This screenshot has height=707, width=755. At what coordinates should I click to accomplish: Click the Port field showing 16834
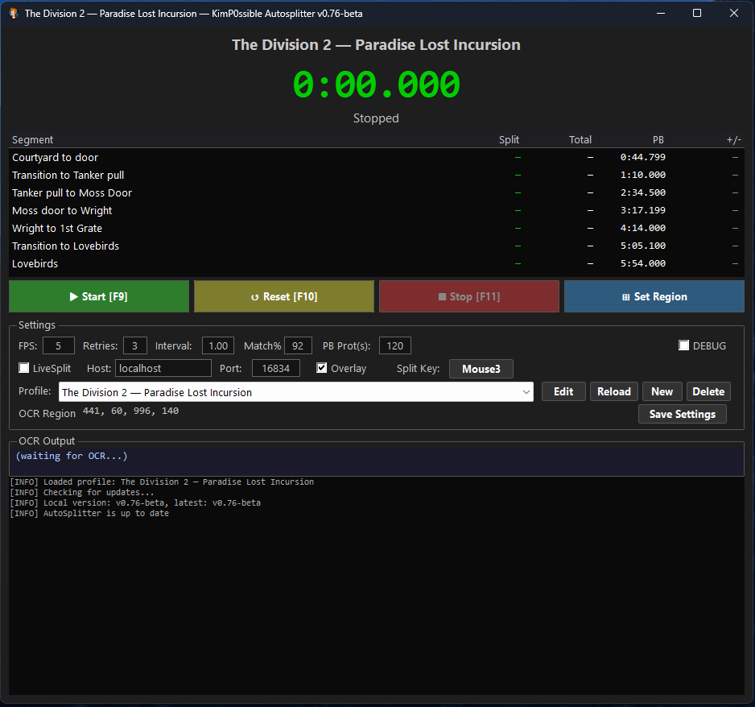tap(276, 369)
